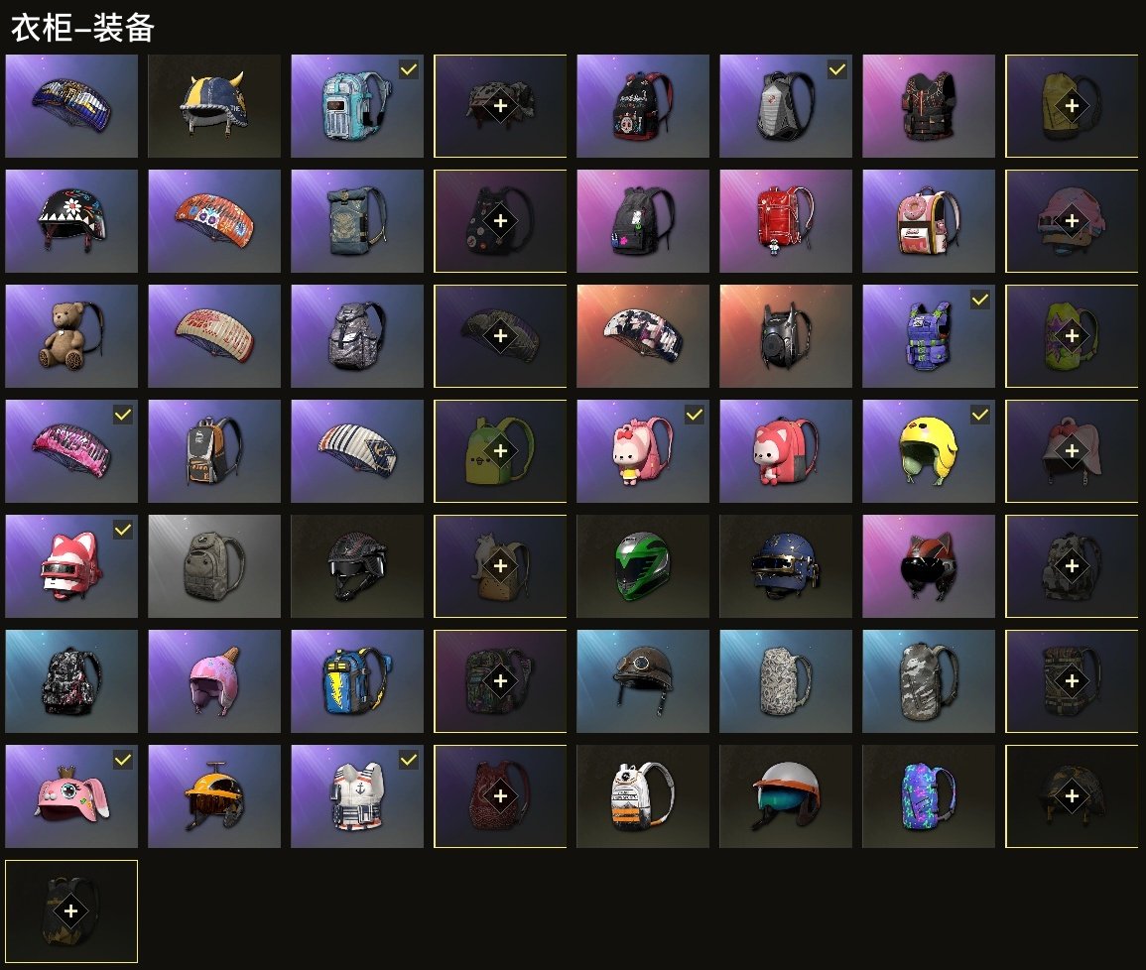The width and height of the screenshot is (1146, 970).
Task: Select the pink donut backpack
Action: click(x=928, y=220)
